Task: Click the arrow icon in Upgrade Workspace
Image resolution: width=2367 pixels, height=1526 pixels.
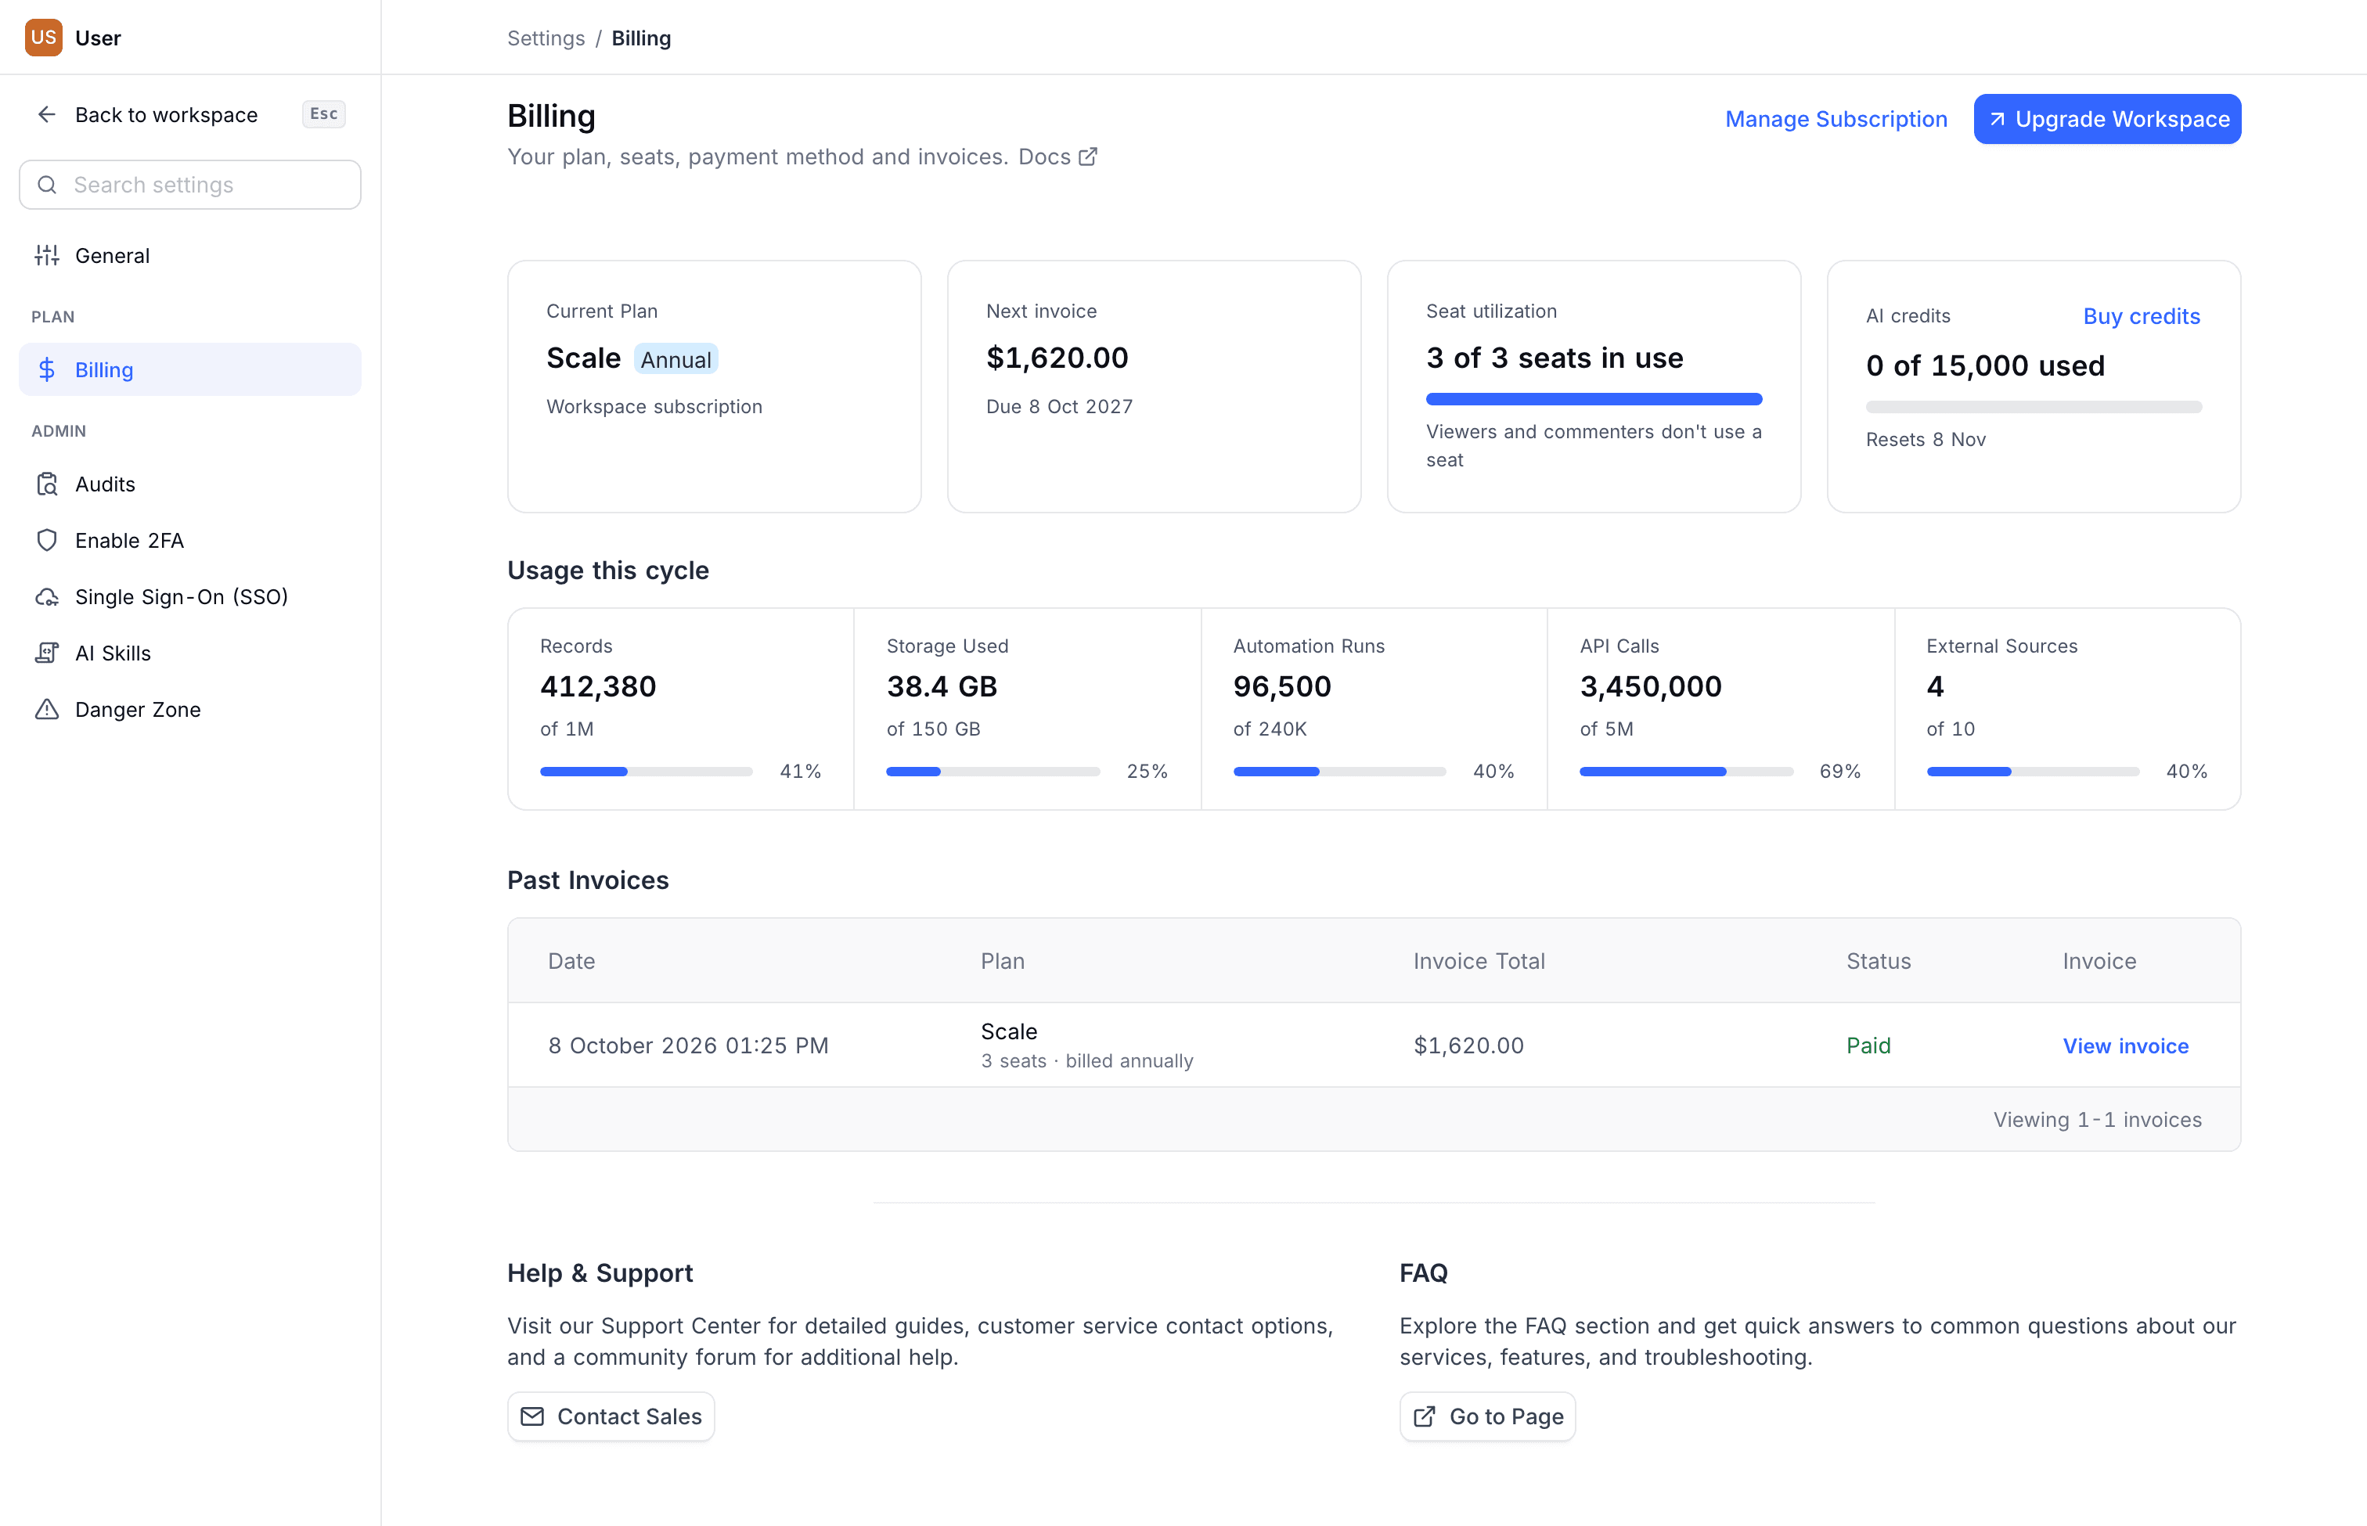Action: click(1998, 119)
